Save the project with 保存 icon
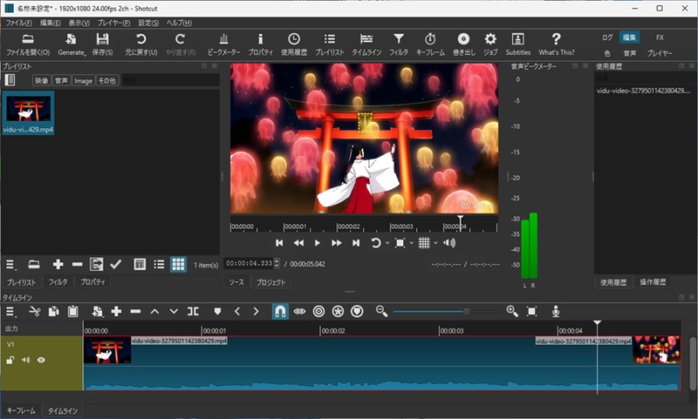698x419 pixels. (102, 44)
